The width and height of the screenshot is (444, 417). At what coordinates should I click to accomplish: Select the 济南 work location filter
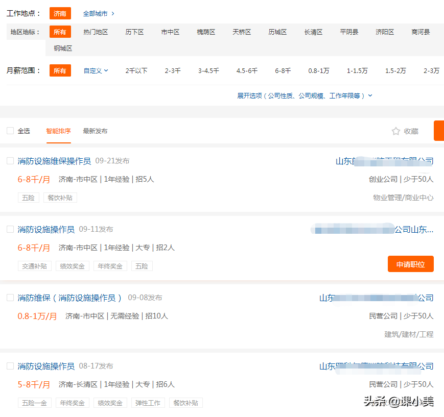click(x=60, y=13)
